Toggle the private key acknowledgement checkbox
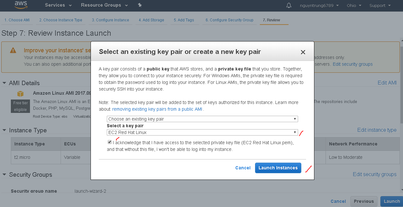 tap(110, 142)
